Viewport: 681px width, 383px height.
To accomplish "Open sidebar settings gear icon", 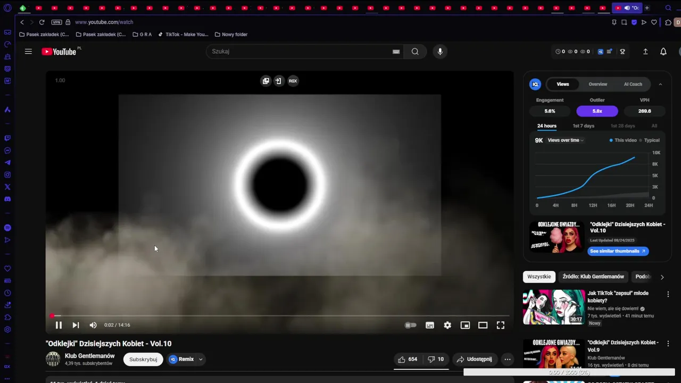I will pos(7,330).
